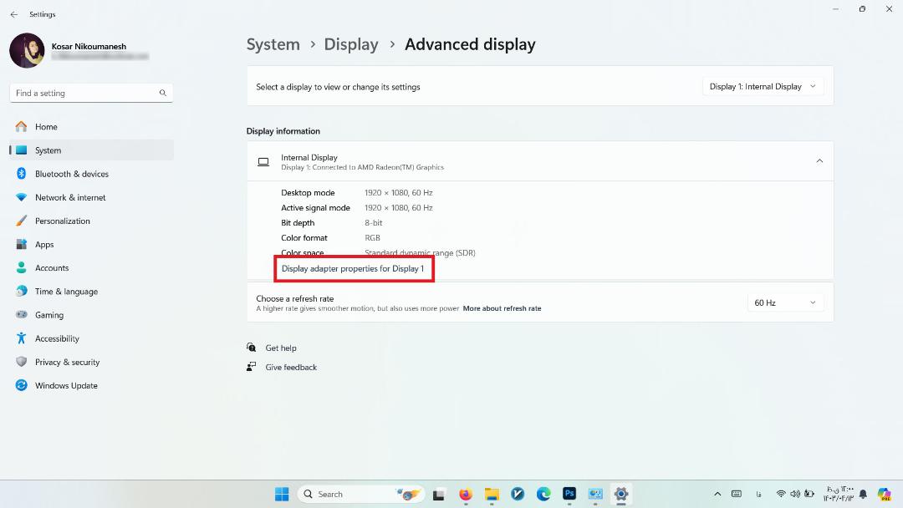Click the Windows Update sync icon
The height and width of the screenshot is (508, 903).
pyautogui.click(x=21, y=385)
